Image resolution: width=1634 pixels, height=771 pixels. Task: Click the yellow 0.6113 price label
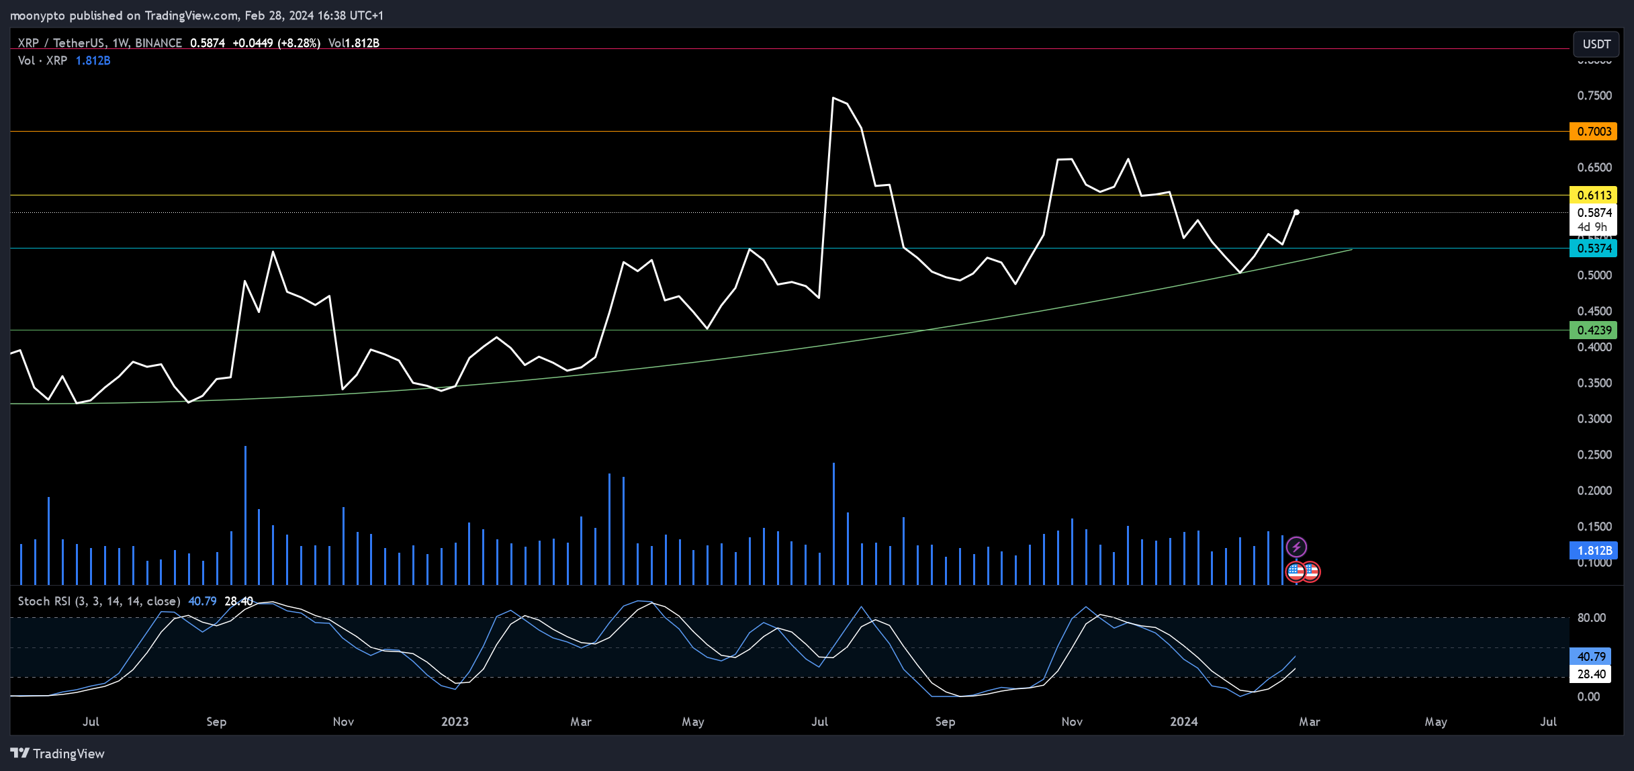point(1593,195)
